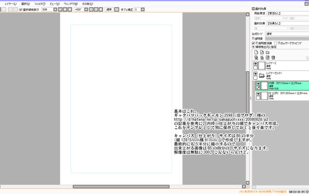Image resolution: width=309 pixels, height=194 pixels.
Task: Click the delete layer trash icon
Action: point(273,58)
